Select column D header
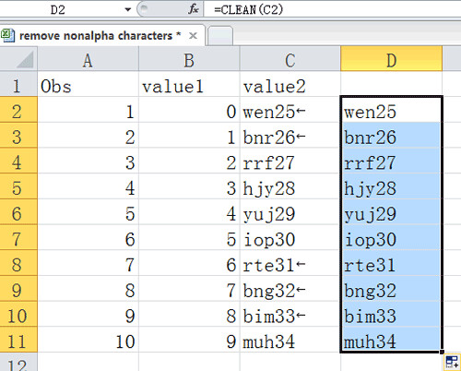 pos(391,60)
